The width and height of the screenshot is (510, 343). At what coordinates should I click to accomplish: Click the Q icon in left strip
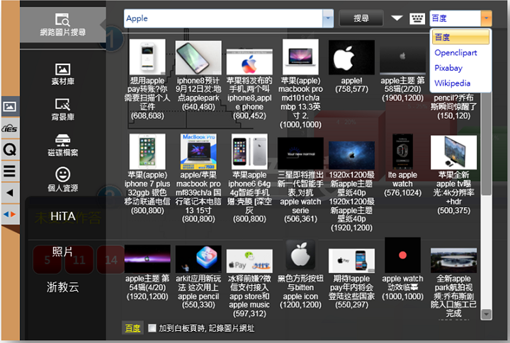point(10,150)
